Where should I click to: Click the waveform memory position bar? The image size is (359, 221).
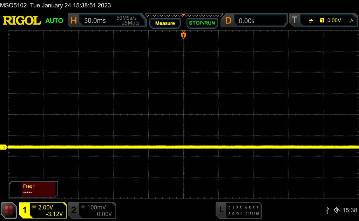click(183, 15)
